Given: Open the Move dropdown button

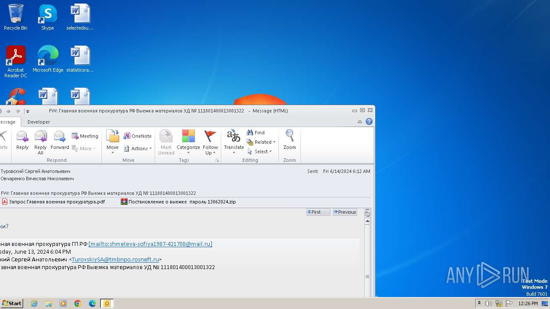Looking at the screenshot, I should pyautogui.click(x=113, y=142).
